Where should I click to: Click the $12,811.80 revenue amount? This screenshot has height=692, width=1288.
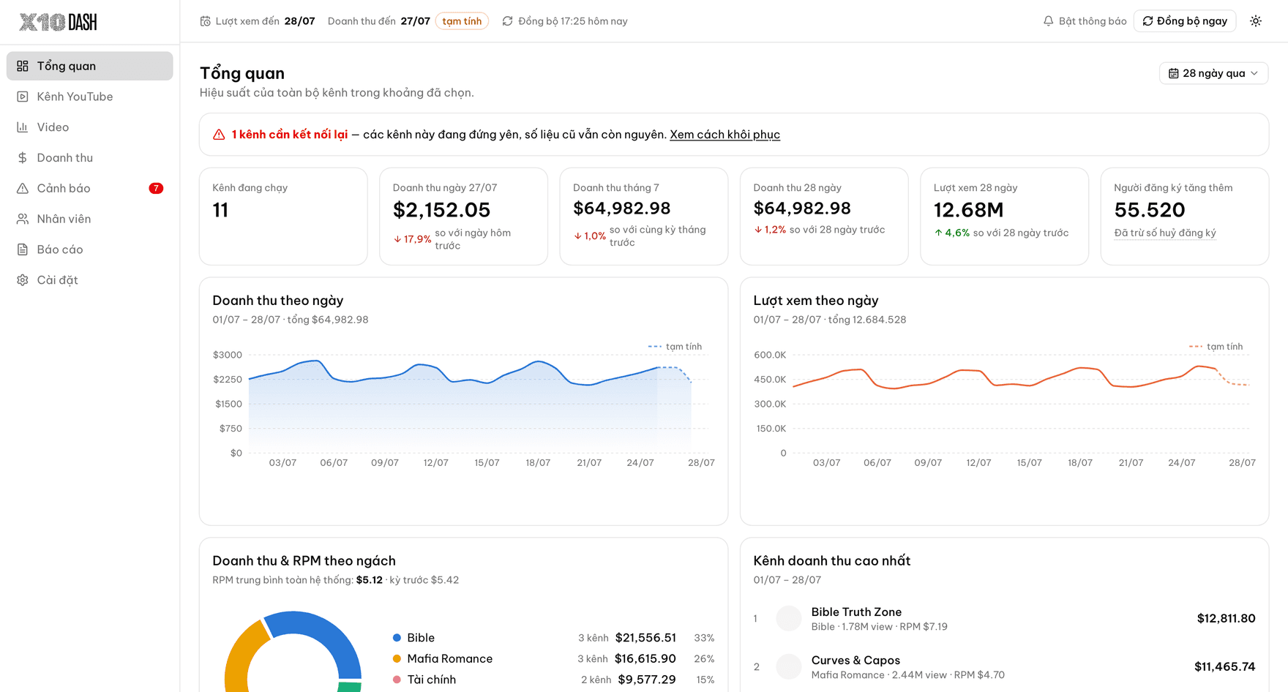(x=1226, y=619)
